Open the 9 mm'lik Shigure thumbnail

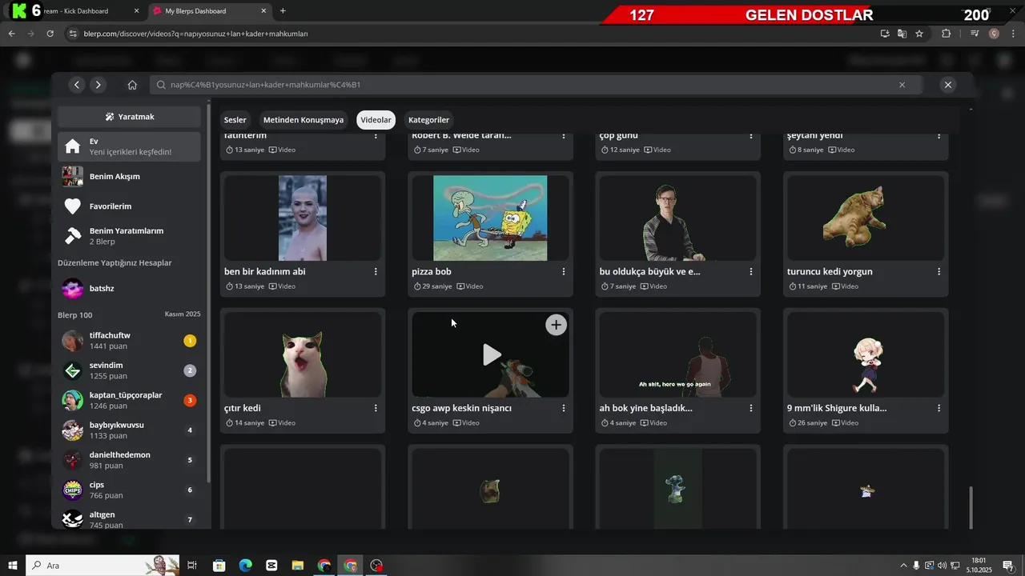click(866, 354)
